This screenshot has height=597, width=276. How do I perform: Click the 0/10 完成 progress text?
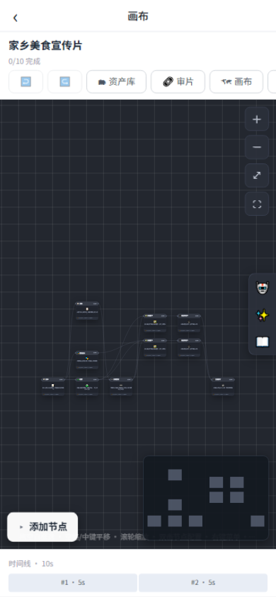(x=24, y=62)
